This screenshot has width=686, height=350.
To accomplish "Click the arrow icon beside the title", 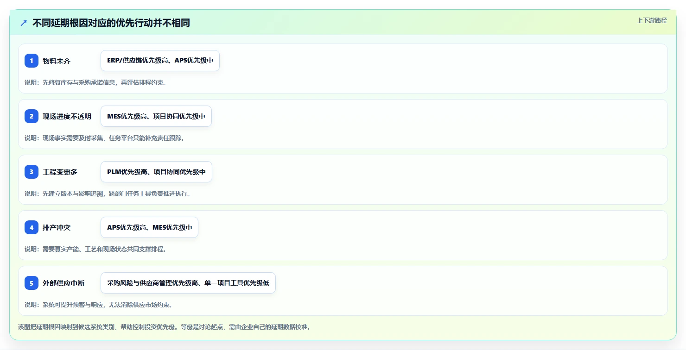I will click(x=24, y=23).
